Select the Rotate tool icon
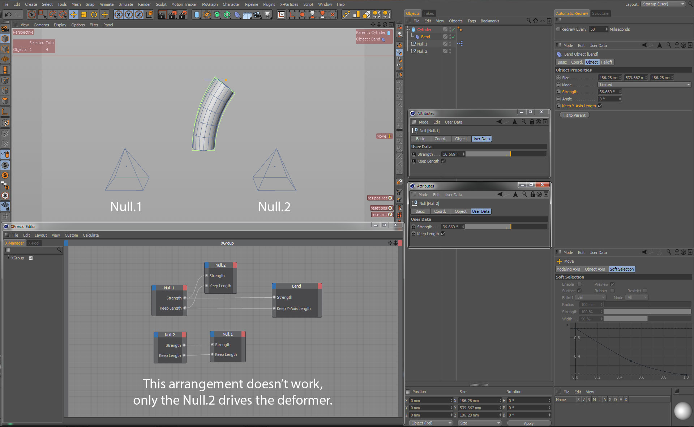The width and height of the screenshot is (694, 427). click(x=94, y=14)
